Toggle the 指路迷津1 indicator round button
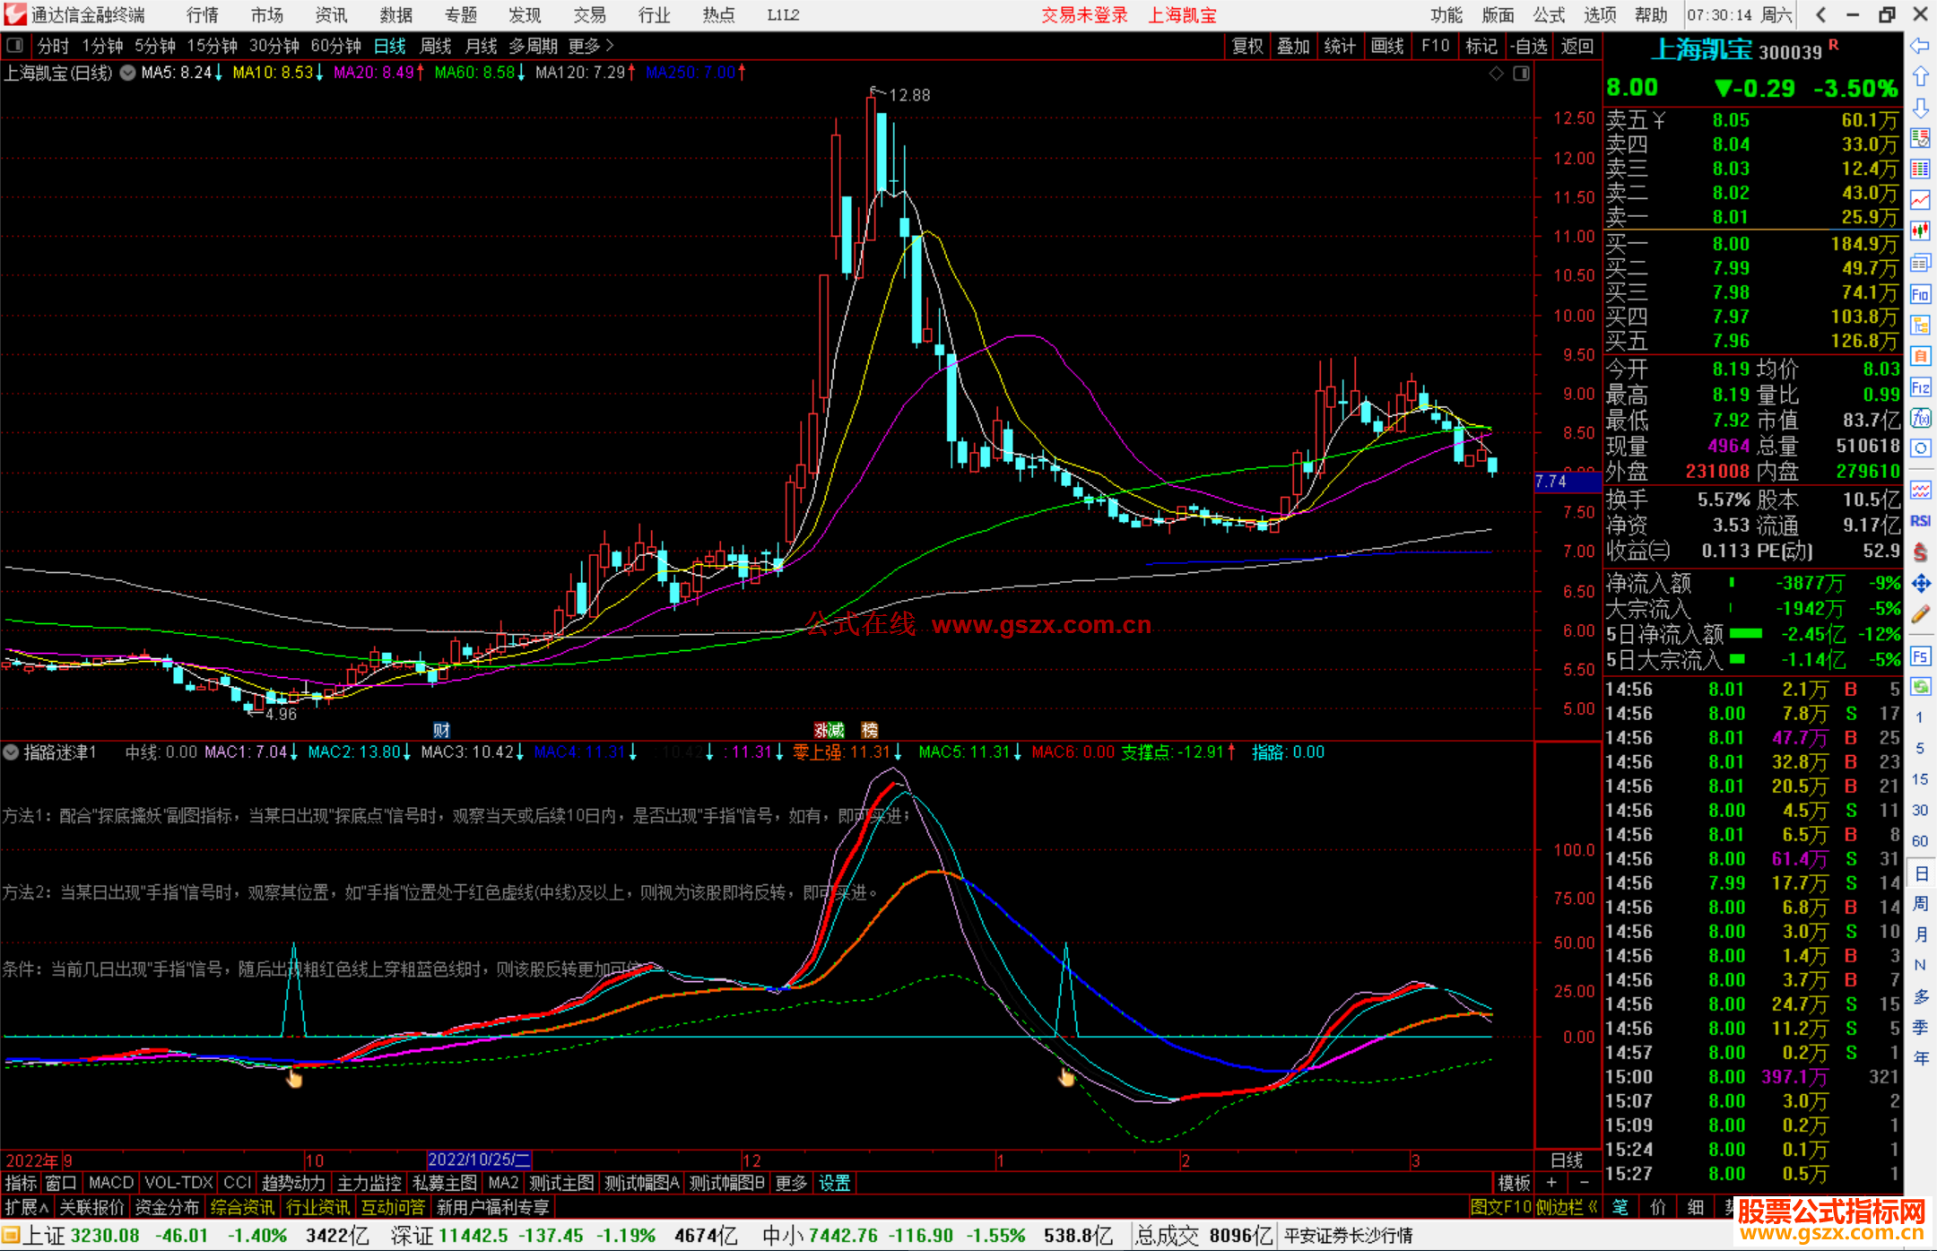This screenshot has height=1251, width=1937. [x=11, y=752]
